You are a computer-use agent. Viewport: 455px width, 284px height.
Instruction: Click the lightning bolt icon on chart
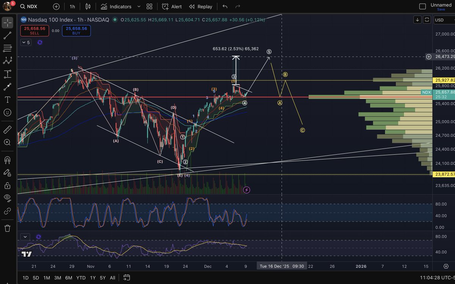click(246, 190)
